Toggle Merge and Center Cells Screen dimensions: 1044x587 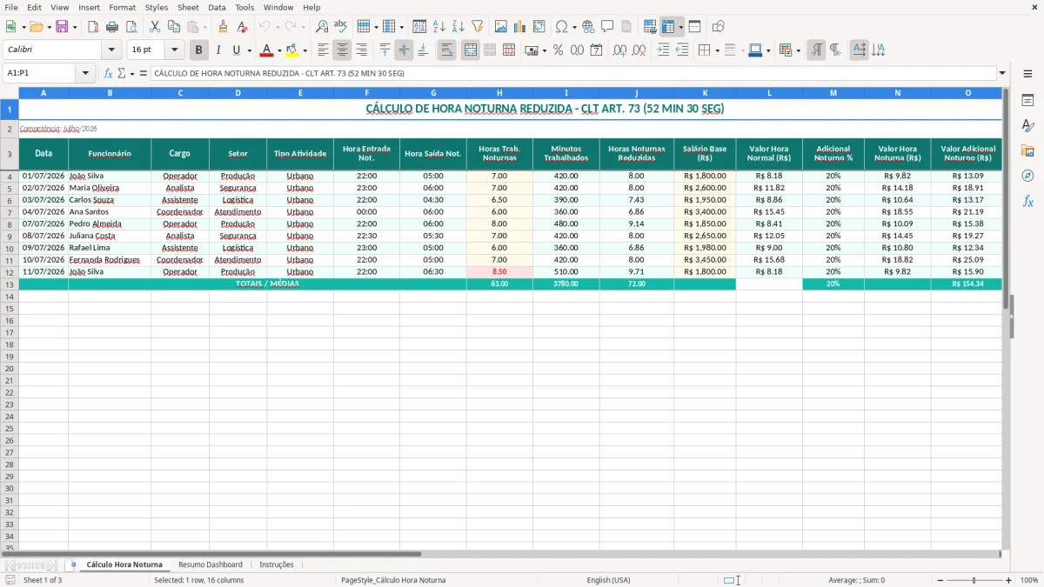[470, 50]
